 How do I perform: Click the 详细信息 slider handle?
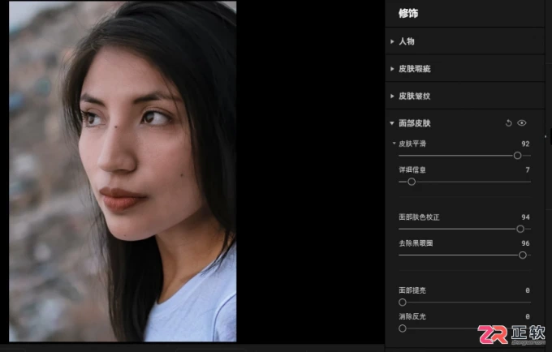(x=412, y=182)
